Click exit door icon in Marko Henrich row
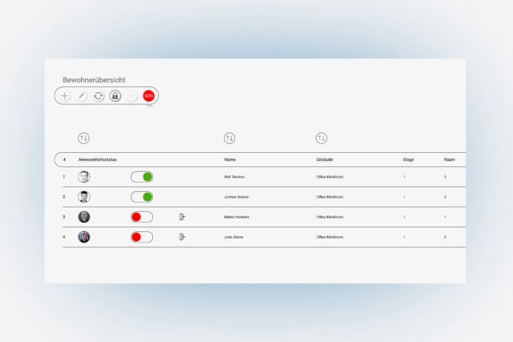Viewport: 513px width, 342px height. point(182,217)
